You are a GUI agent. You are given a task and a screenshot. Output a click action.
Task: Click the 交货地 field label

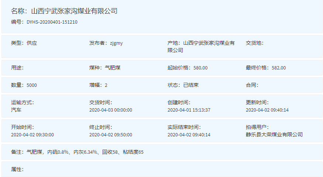click(x=255, y=43)
